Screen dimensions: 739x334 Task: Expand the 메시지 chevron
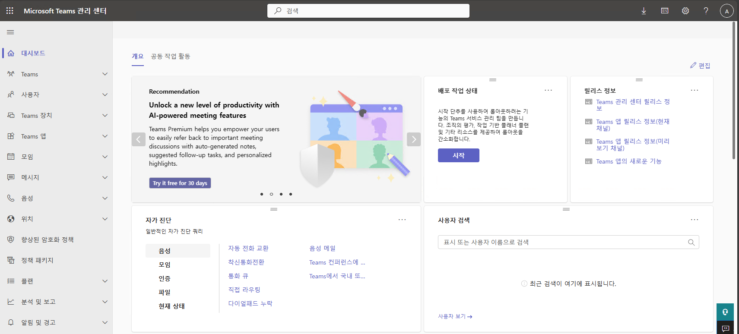(105, 177)
